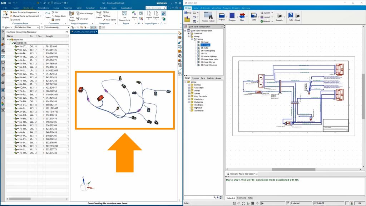Image resolution: width=366 pixels, height=206 pixels.
Task: Collapse the DOOR-DR node in NX navigator
Action: click(x=10, y=43)
